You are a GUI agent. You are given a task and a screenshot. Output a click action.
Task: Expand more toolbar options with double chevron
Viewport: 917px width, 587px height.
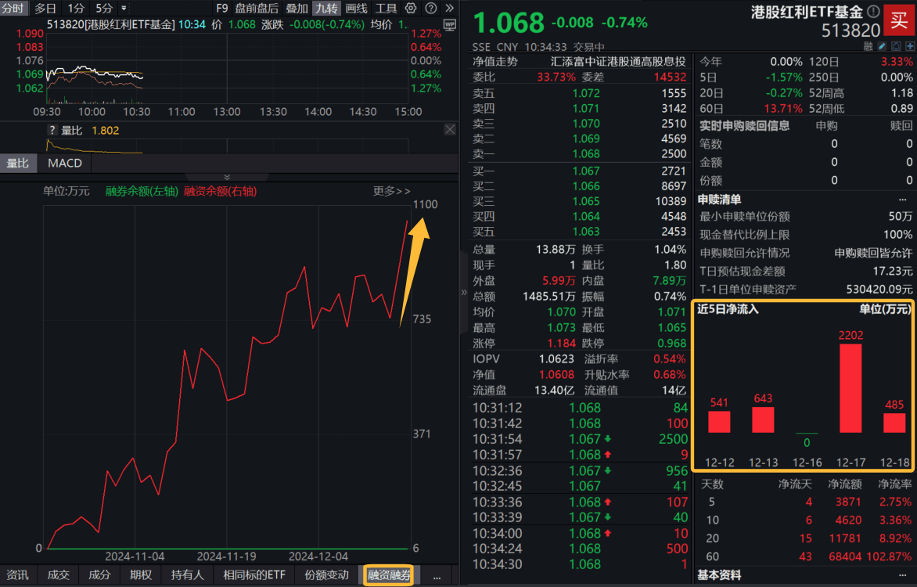click(449, 8)
